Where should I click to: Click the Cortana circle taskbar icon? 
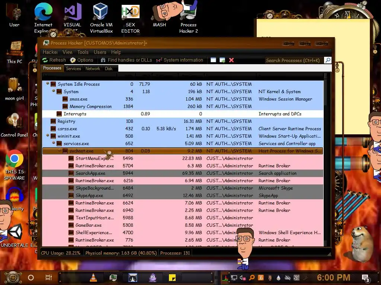(x=31, y=278)
